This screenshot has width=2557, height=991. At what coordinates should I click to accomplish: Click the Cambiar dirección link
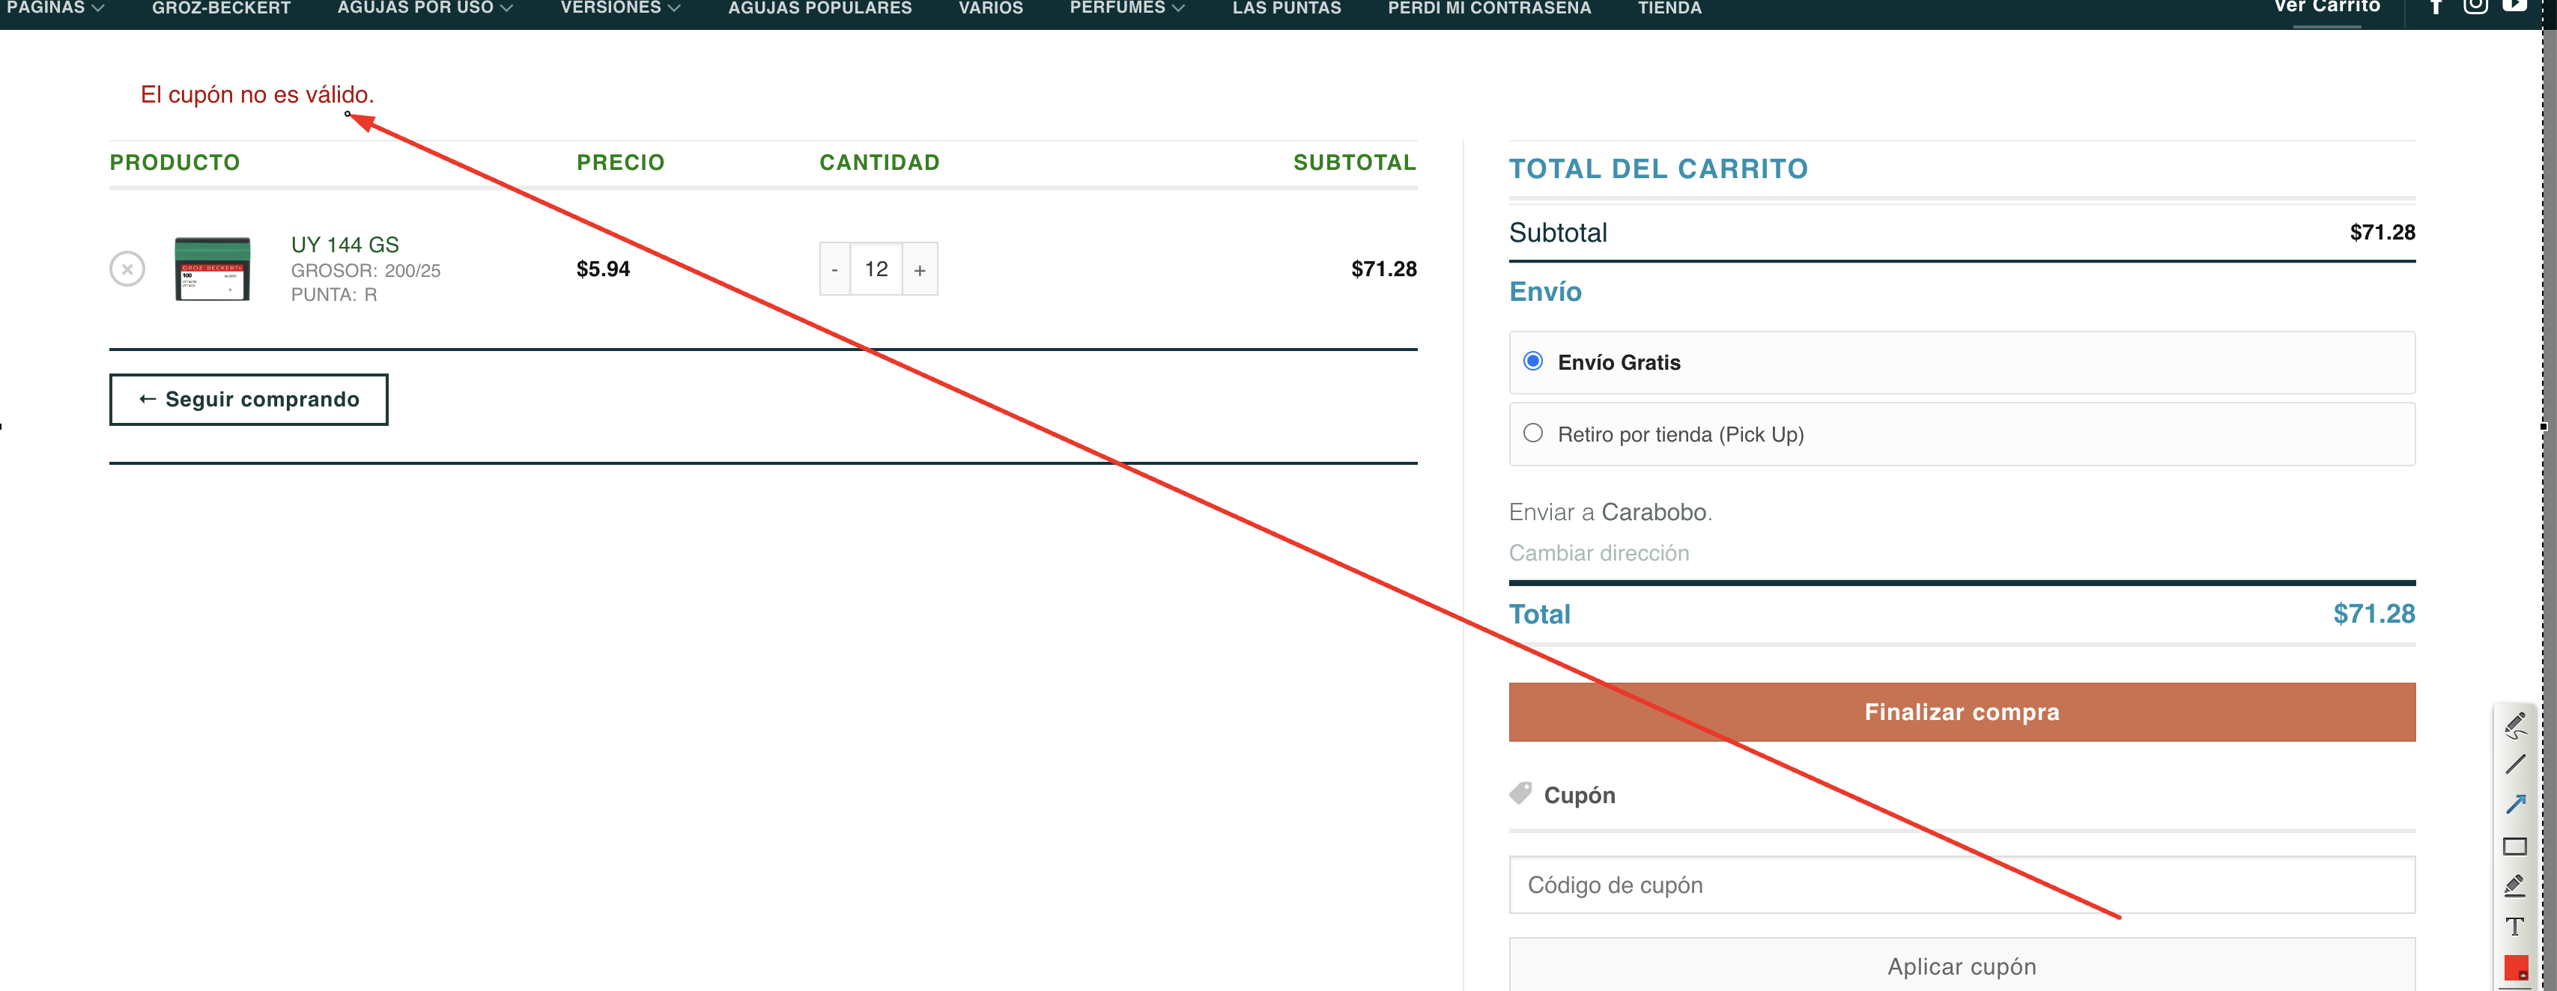(1598, 552)
